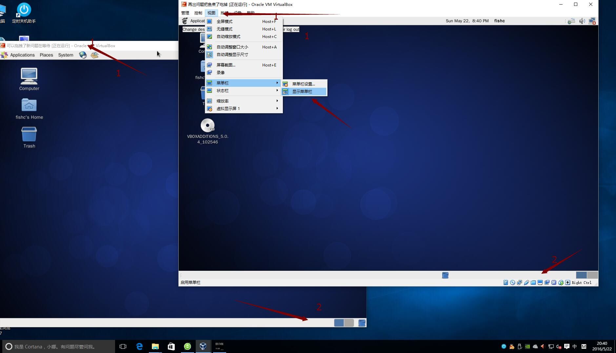The height and width of the screenshot is (353, 616).
Task: Toggle 录像 video capture entry
Action: [x=244, y=72]
